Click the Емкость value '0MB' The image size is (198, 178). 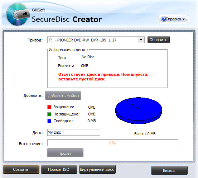click(84, 66)
